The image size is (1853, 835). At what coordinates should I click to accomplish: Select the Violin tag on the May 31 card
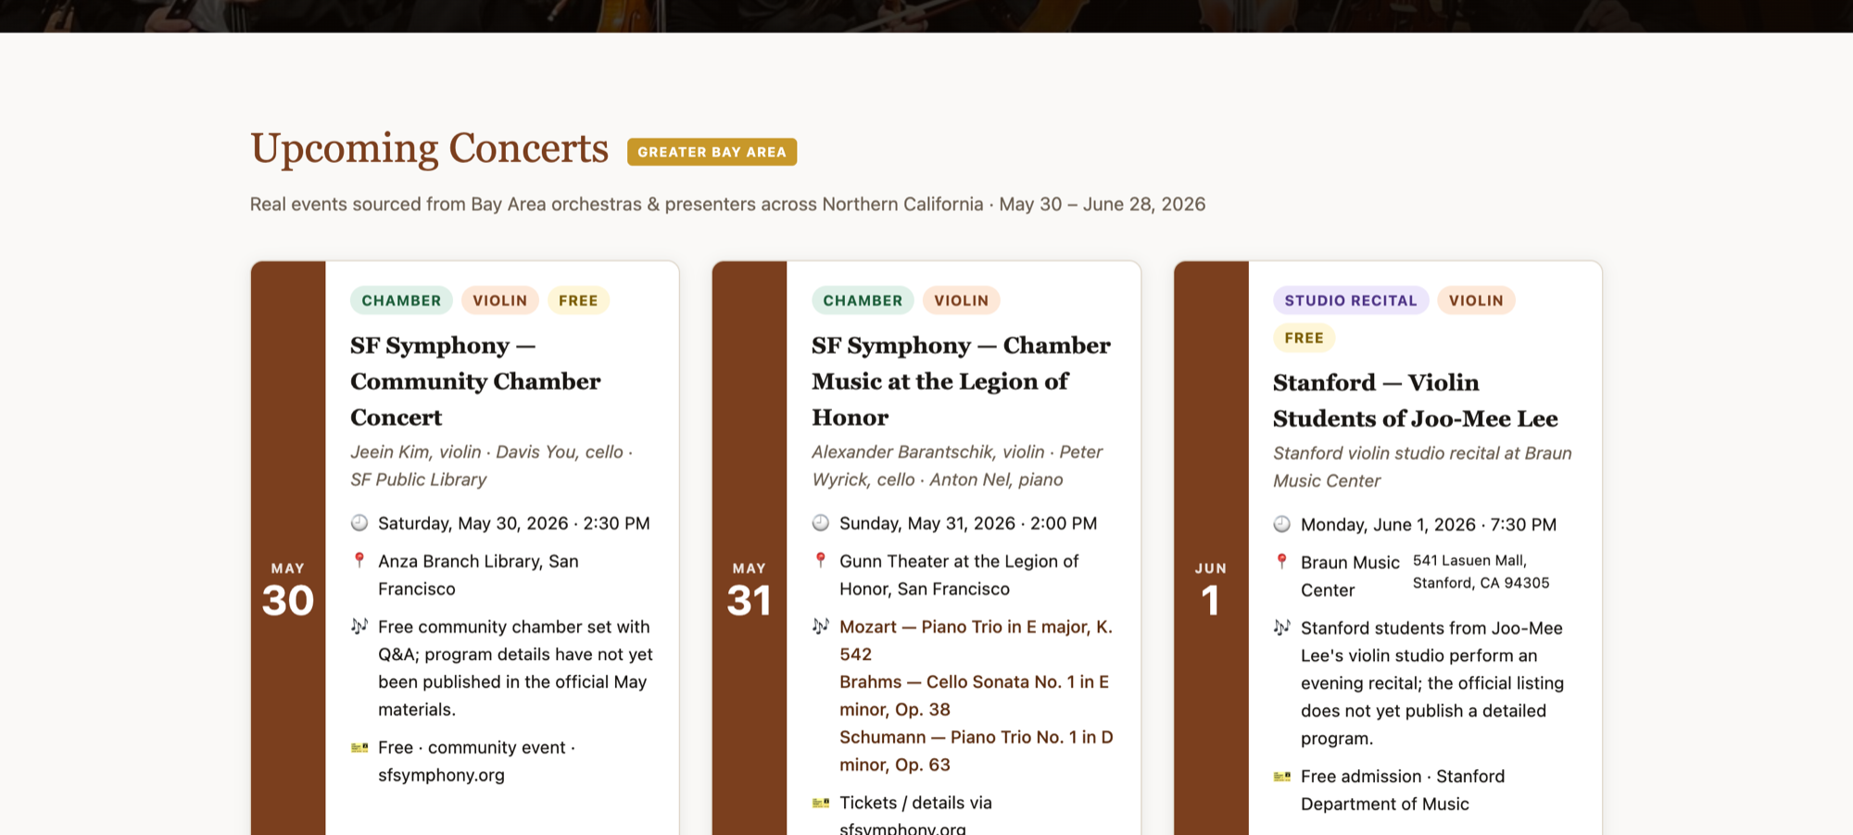tap(962, 300)
